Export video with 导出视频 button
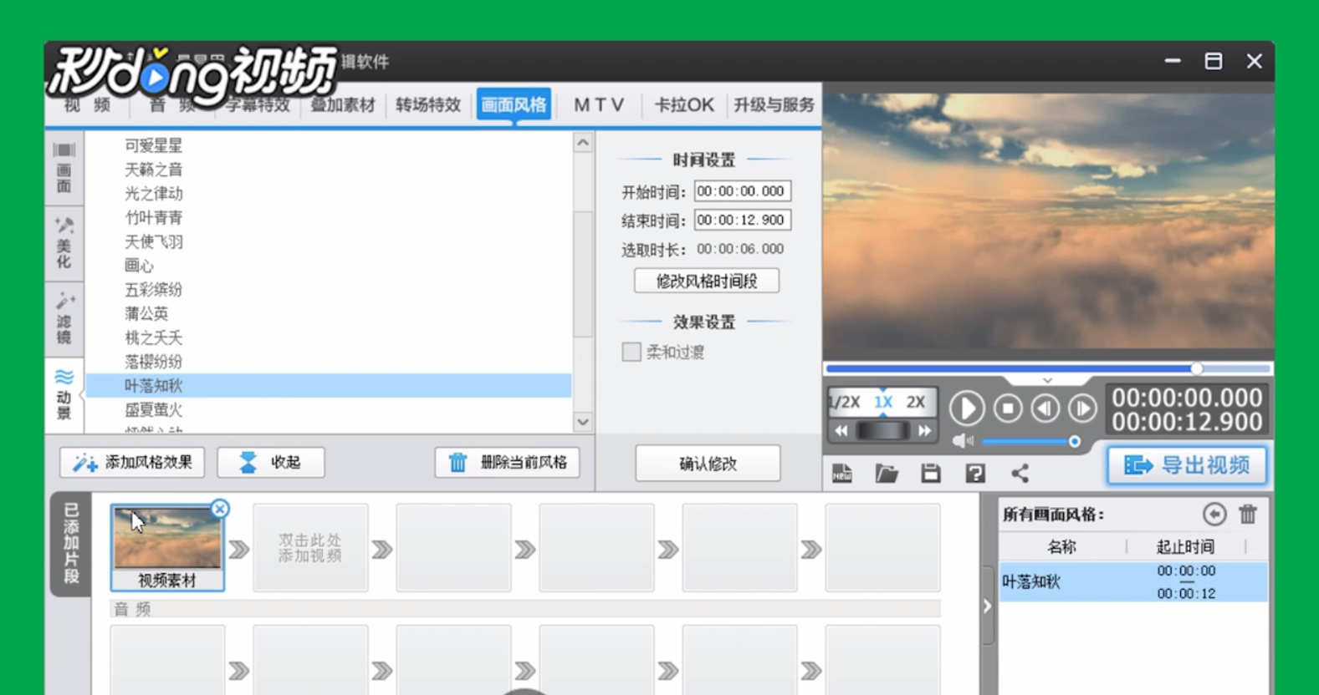 pyautogui.click(x=1187, y=465)
